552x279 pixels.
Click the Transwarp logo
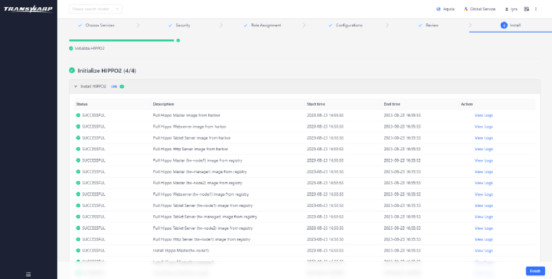[x=28, y=9]
